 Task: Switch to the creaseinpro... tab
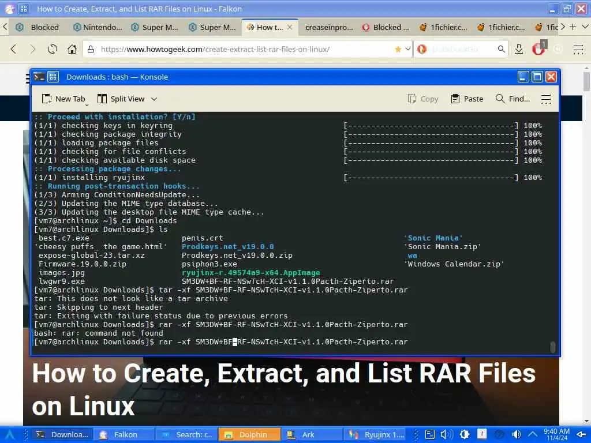[328, 27]
